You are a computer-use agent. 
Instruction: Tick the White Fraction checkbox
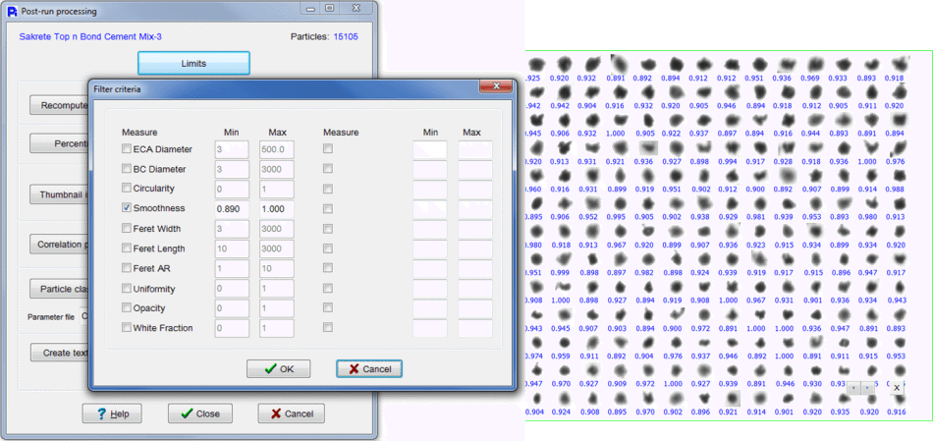click(x=126, y=327)
